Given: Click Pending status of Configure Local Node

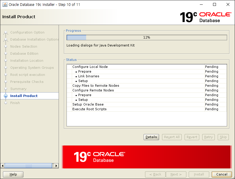Looking at the screenshot, I should (212, 67).
